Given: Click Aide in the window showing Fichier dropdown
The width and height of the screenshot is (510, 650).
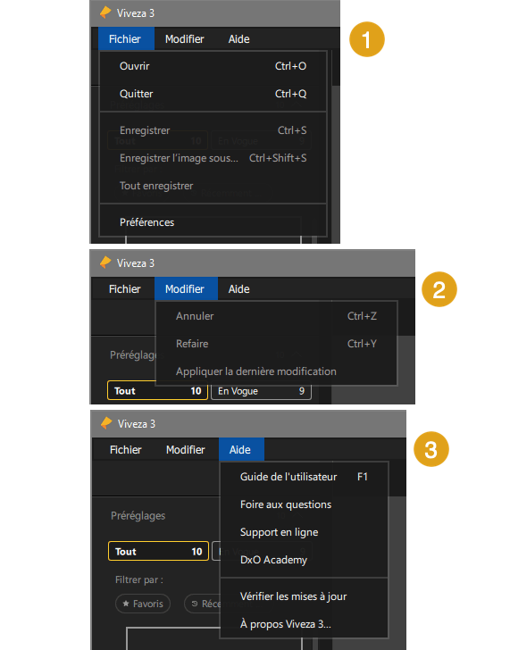Looking at the screenshot, I should [x=238, y=39].
